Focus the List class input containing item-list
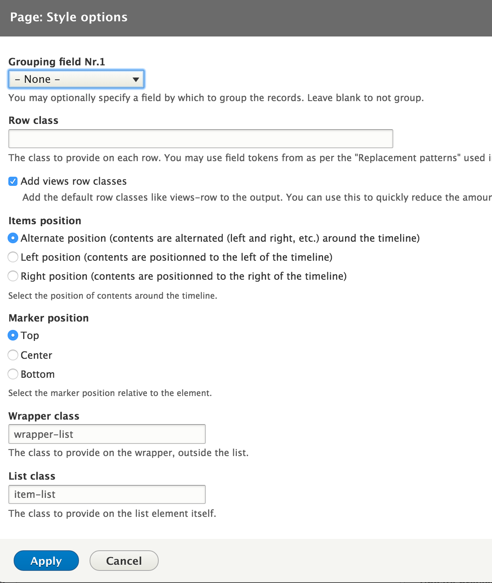The height and width of the screenshot is (583, 492). (107, 494)
